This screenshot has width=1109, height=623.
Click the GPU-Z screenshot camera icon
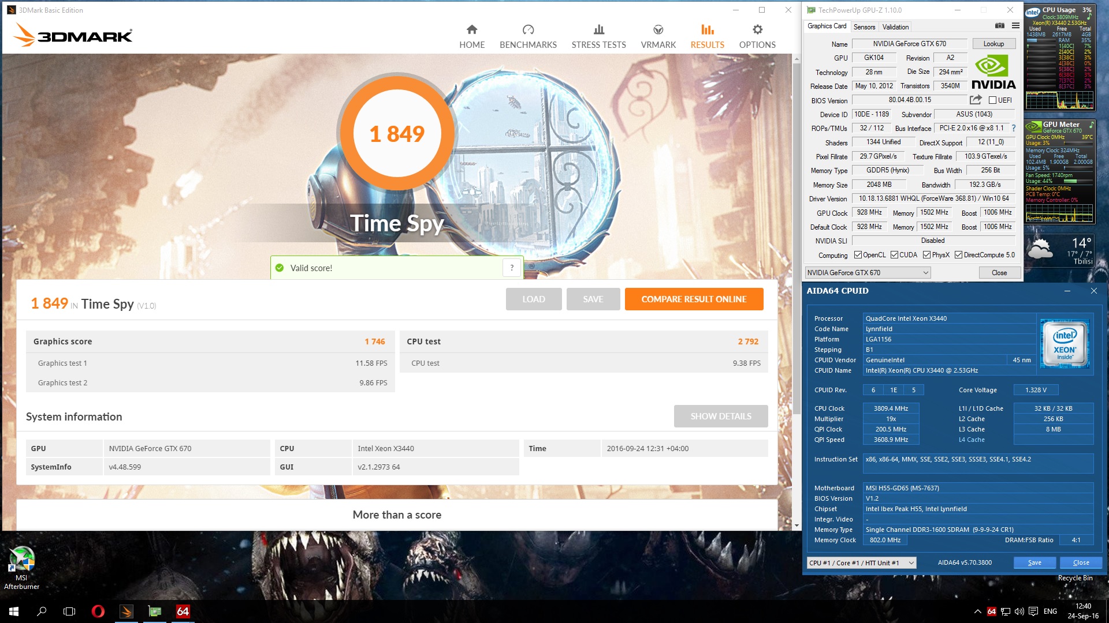(1000, 26)
